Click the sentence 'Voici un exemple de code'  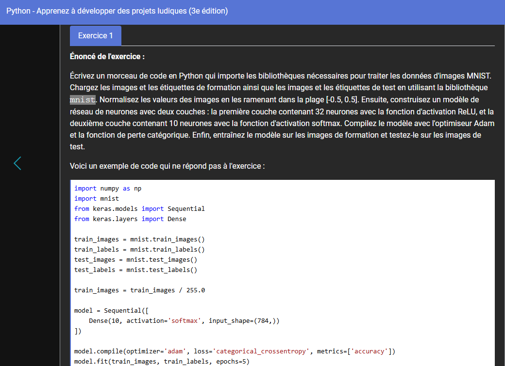[x=167, y=166]
